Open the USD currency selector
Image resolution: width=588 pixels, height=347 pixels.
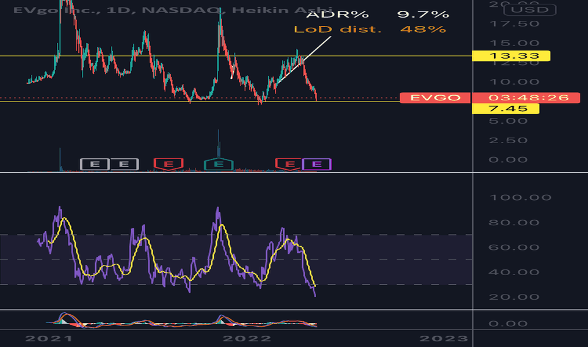(530, 9)
